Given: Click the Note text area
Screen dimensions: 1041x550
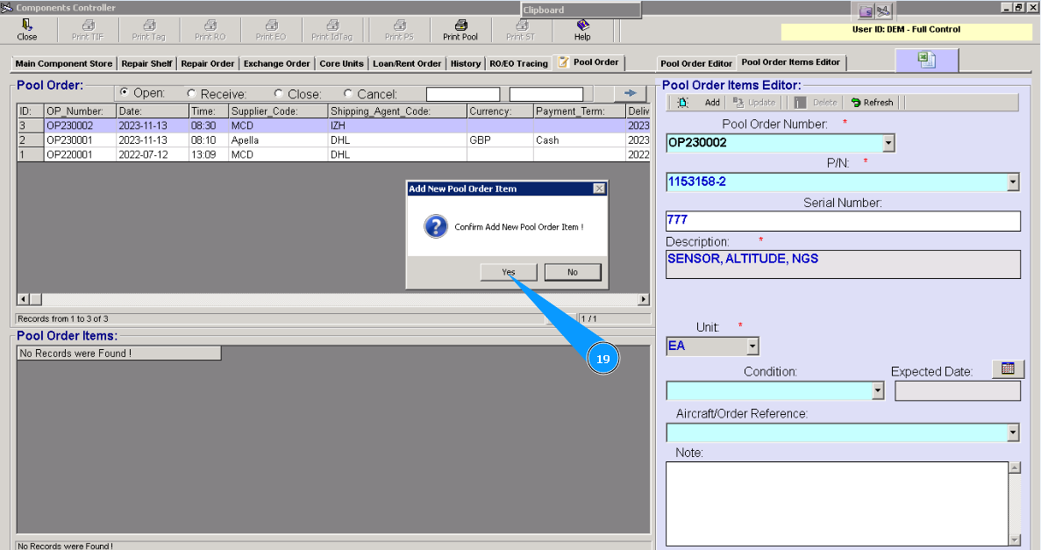Looking at the screenshot, I should [x=837, y=504].
